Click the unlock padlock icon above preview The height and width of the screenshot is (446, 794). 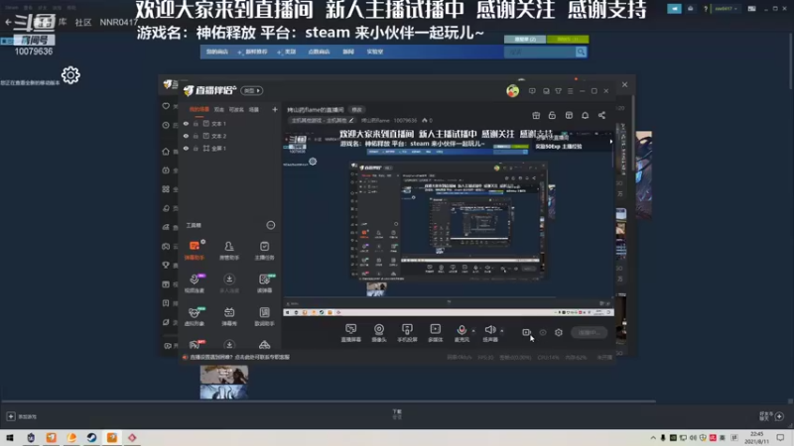552,115
